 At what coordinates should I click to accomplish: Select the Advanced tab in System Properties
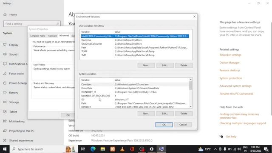click(x=64, y=35)
